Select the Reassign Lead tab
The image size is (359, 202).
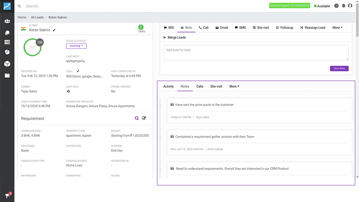coord(313,27)
